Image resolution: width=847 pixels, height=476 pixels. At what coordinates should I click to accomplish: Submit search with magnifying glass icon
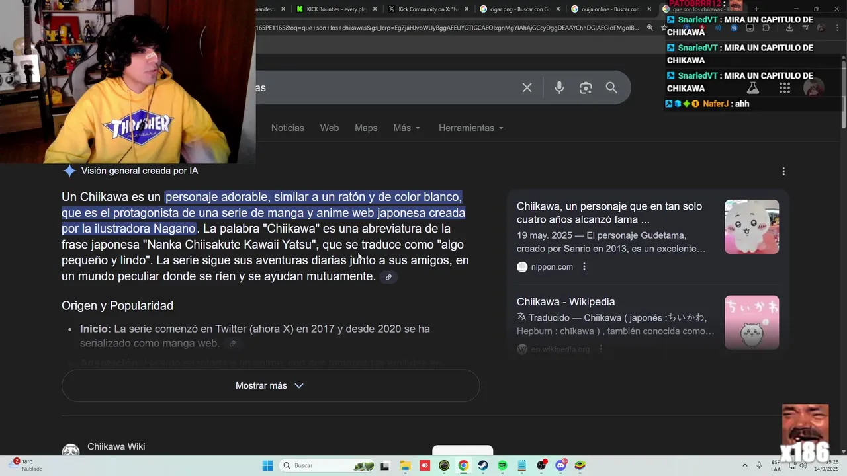(x=611, y=88)
